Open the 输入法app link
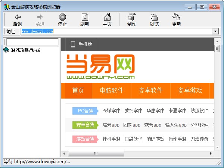This screenshot has width=224, height=168. pos(176,125)
